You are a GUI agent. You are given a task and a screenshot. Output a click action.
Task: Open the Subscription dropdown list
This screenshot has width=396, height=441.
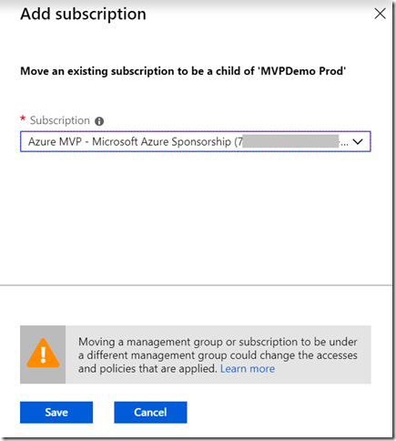[x=196, y=141]
